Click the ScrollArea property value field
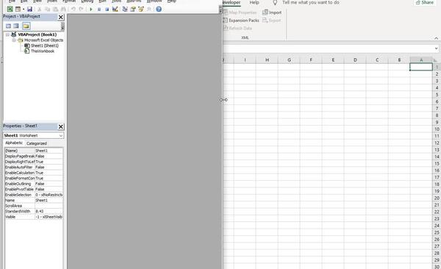The height and width of the screenshot is (269, 441). coord(49,206)
